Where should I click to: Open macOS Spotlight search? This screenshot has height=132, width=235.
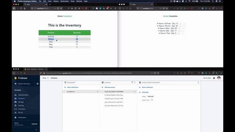pos(213,1)
